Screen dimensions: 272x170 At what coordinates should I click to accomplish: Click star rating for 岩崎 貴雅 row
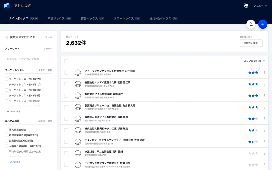[253, 119]
